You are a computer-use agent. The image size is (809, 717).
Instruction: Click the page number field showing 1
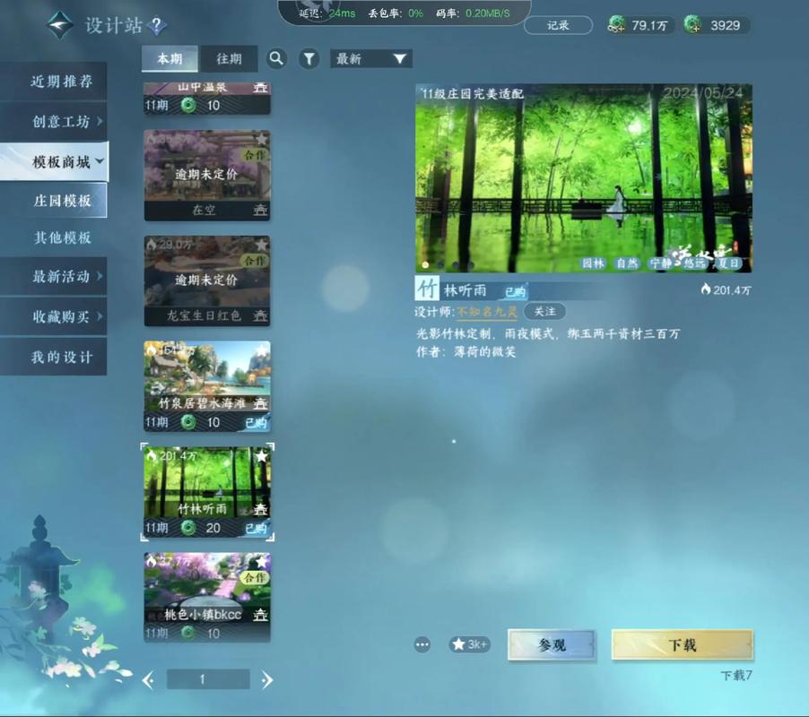click(x=208, y=679)
